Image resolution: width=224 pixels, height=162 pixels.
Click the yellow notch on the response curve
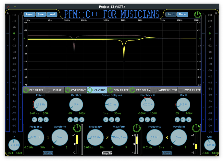pyautogui.click(x=124, y=51)
